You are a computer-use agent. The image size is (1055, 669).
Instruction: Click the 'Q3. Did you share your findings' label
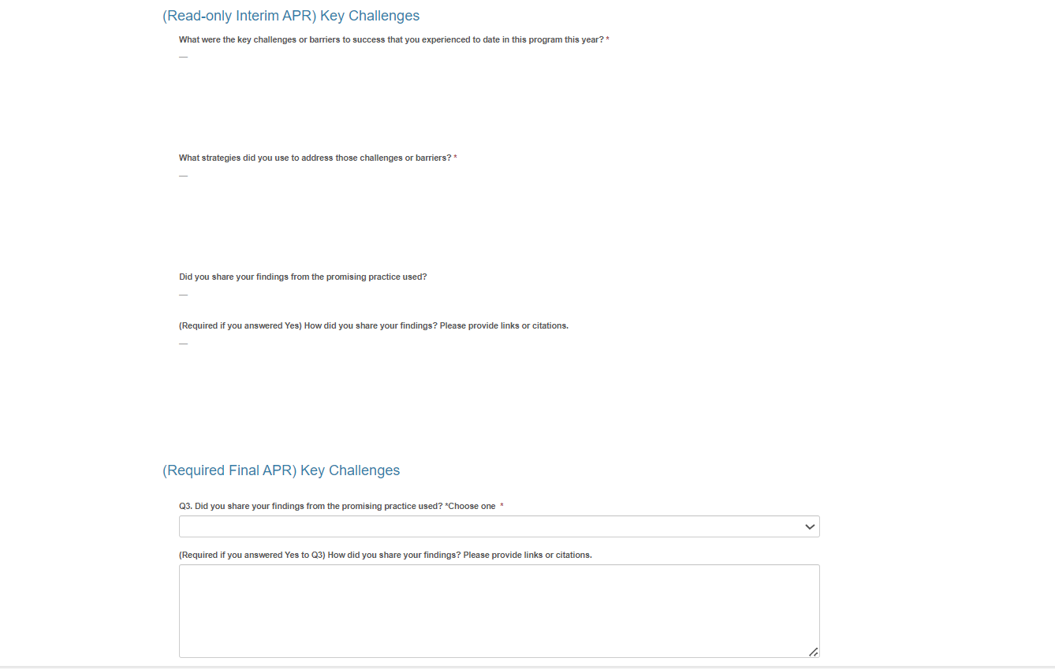tap(311, 506)
